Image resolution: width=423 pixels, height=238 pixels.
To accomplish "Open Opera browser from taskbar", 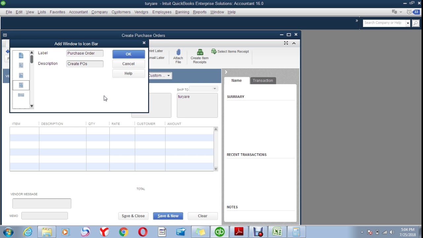I will [x=143, y=232].
